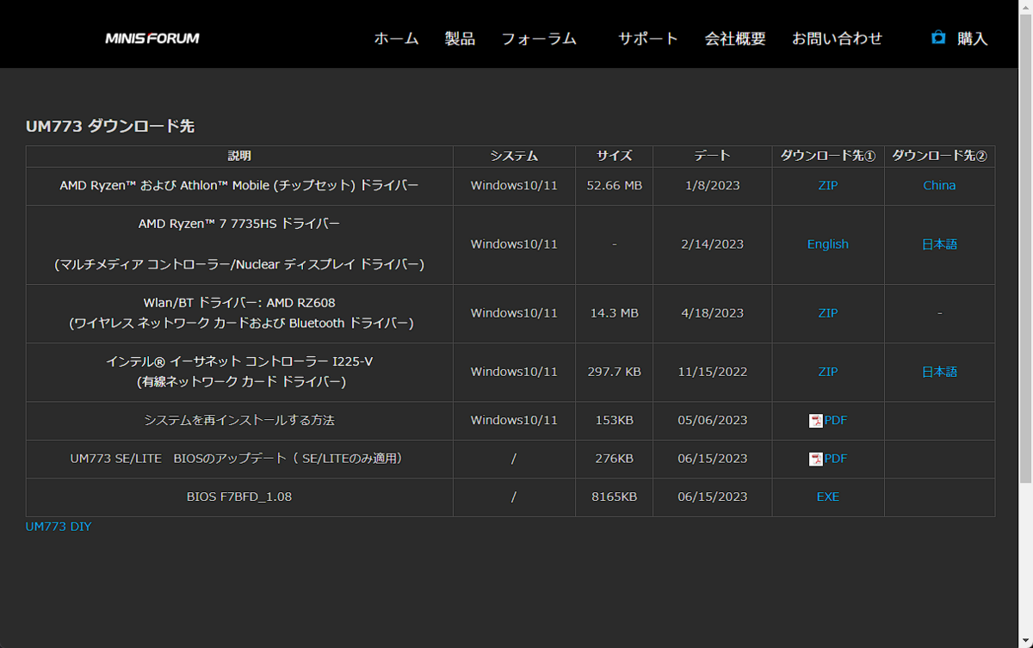1033x648 pixels.
Task: Open China mirror for chipset driver
Action: click(x=939, y=186)
